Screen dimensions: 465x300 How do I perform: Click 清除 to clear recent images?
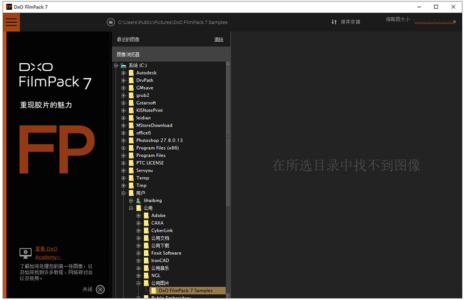click(219, 40)
